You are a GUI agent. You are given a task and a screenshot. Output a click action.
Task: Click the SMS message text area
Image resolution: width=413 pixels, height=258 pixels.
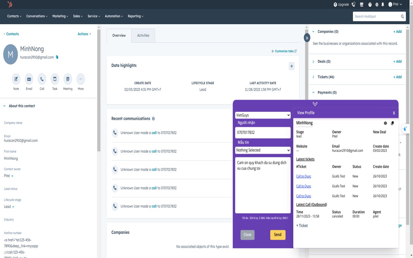click(263, 185)
